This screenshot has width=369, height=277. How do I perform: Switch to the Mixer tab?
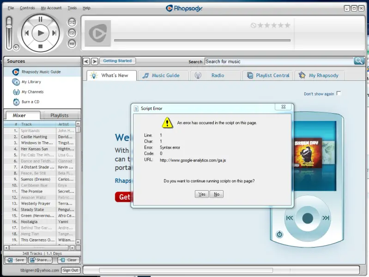pyautogui.click(x=23, y=115)
